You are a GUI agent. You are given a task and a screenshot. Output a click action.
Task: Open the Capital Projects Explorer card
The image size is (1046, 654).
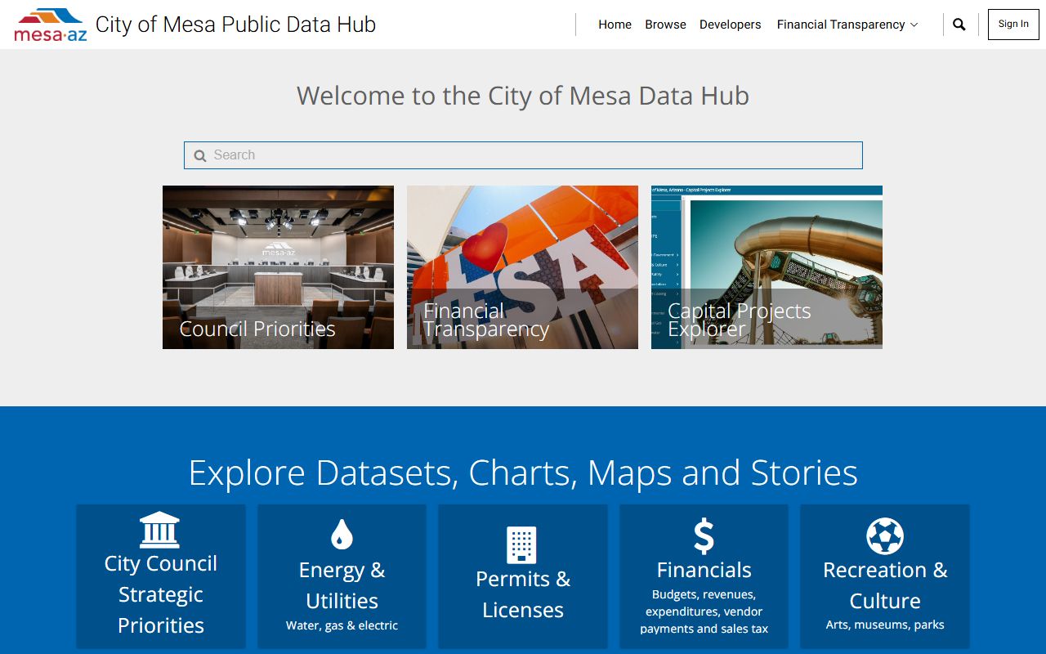(x=767, y=267)
